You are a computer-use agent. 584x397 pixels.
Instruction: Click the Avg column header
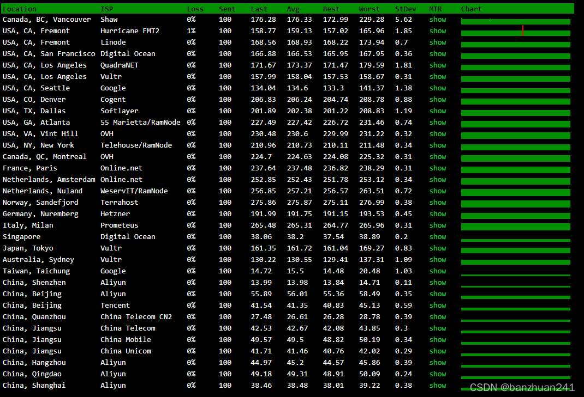293,9
